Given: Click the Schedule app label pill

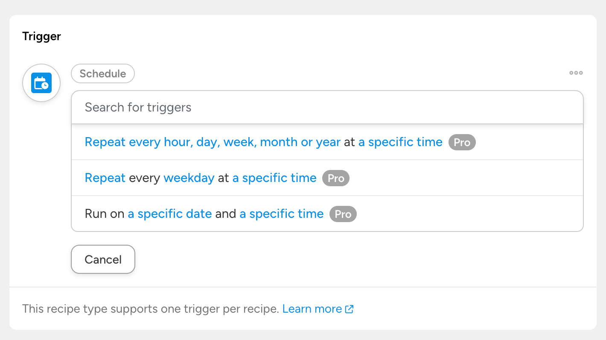Looking at the screenshot, I should (x=103, y=73).
